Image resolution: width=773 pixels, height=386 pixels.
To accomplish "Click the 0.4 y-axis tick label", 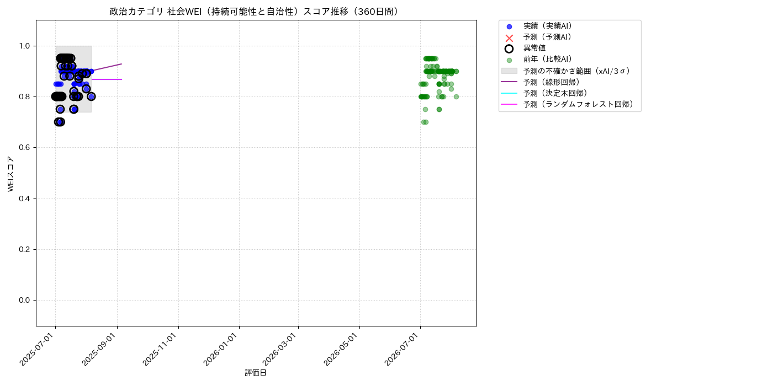I will coord(25,199).
